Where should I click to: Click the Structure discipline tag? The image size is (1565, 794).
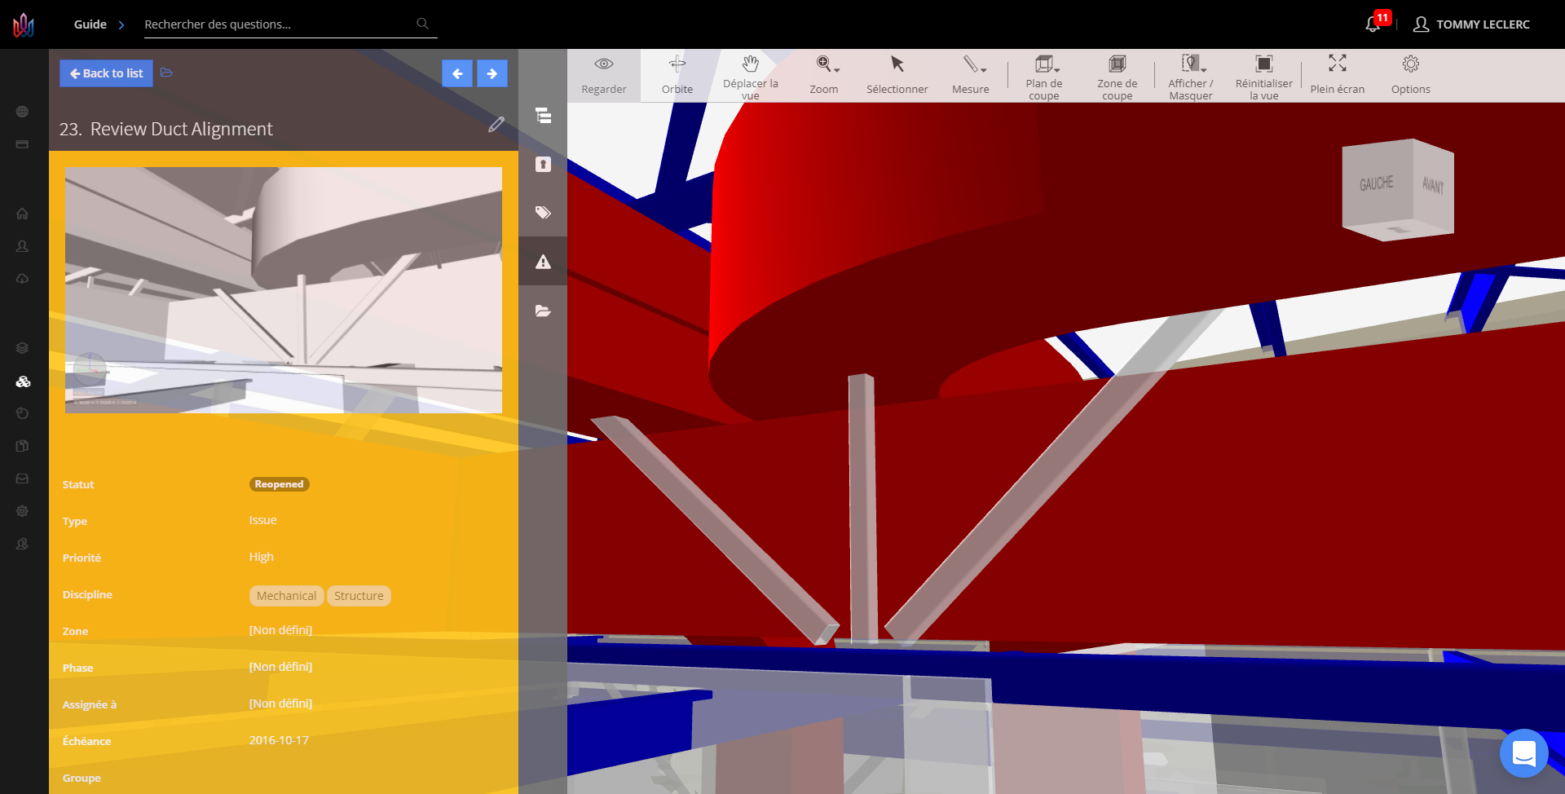[x=359, y=596]
